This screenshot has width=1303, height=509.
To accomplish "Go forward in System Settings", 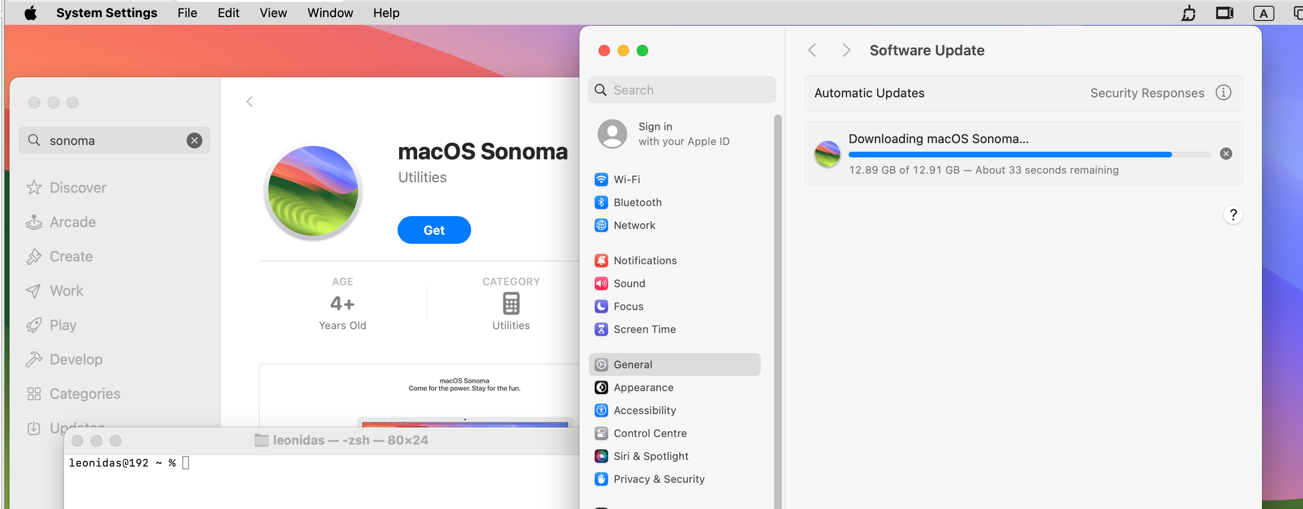I will [846, 50].
